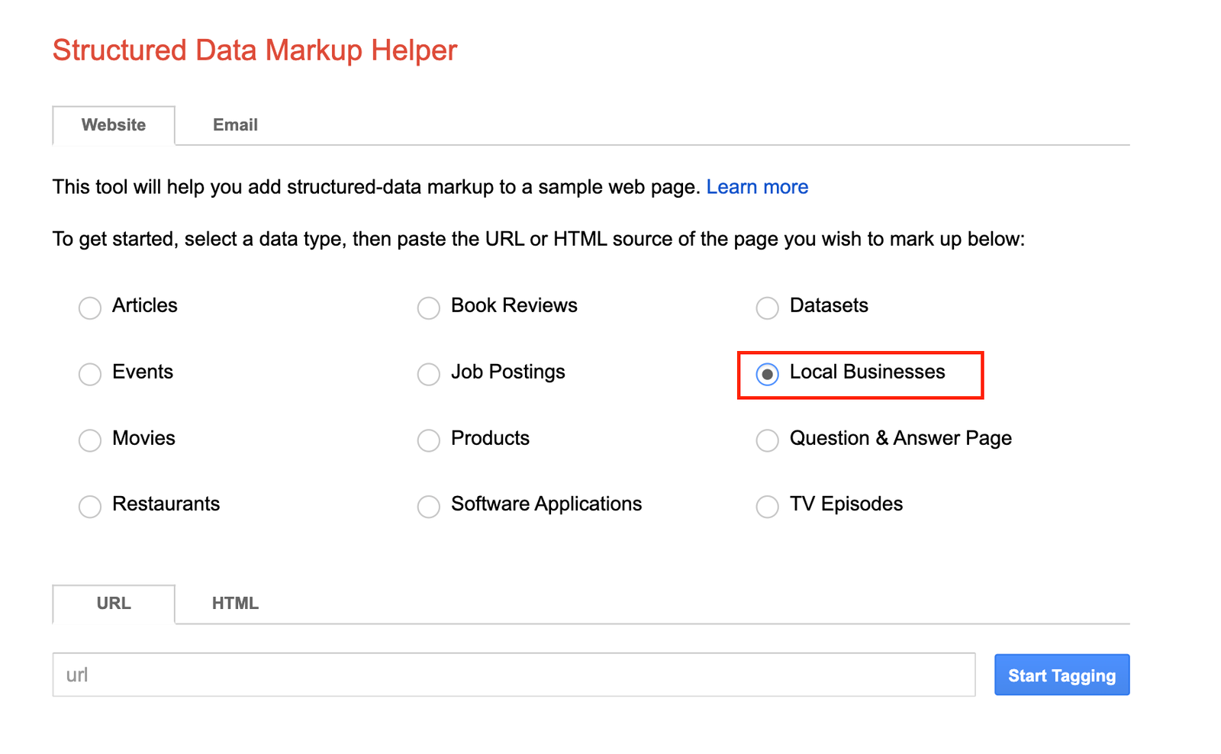
Task: Choose the Datasets radio option
Action: tap(767, 308)
